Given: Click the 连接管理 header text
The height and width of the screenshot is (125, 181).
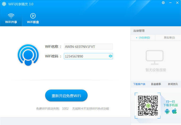Looking at the screenshot, I should (x=139, y=31).
